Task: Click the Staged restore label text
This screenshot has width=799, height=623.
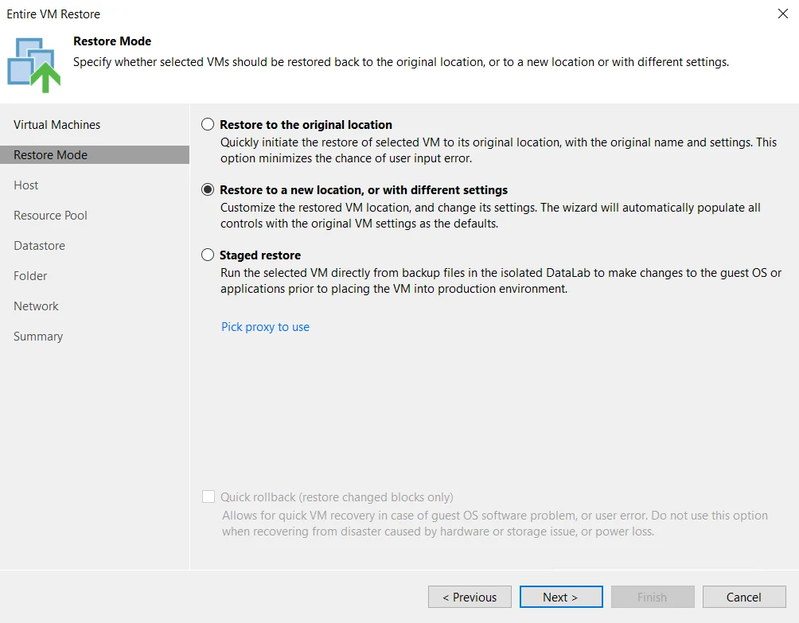Action: (x=260, y=255)
